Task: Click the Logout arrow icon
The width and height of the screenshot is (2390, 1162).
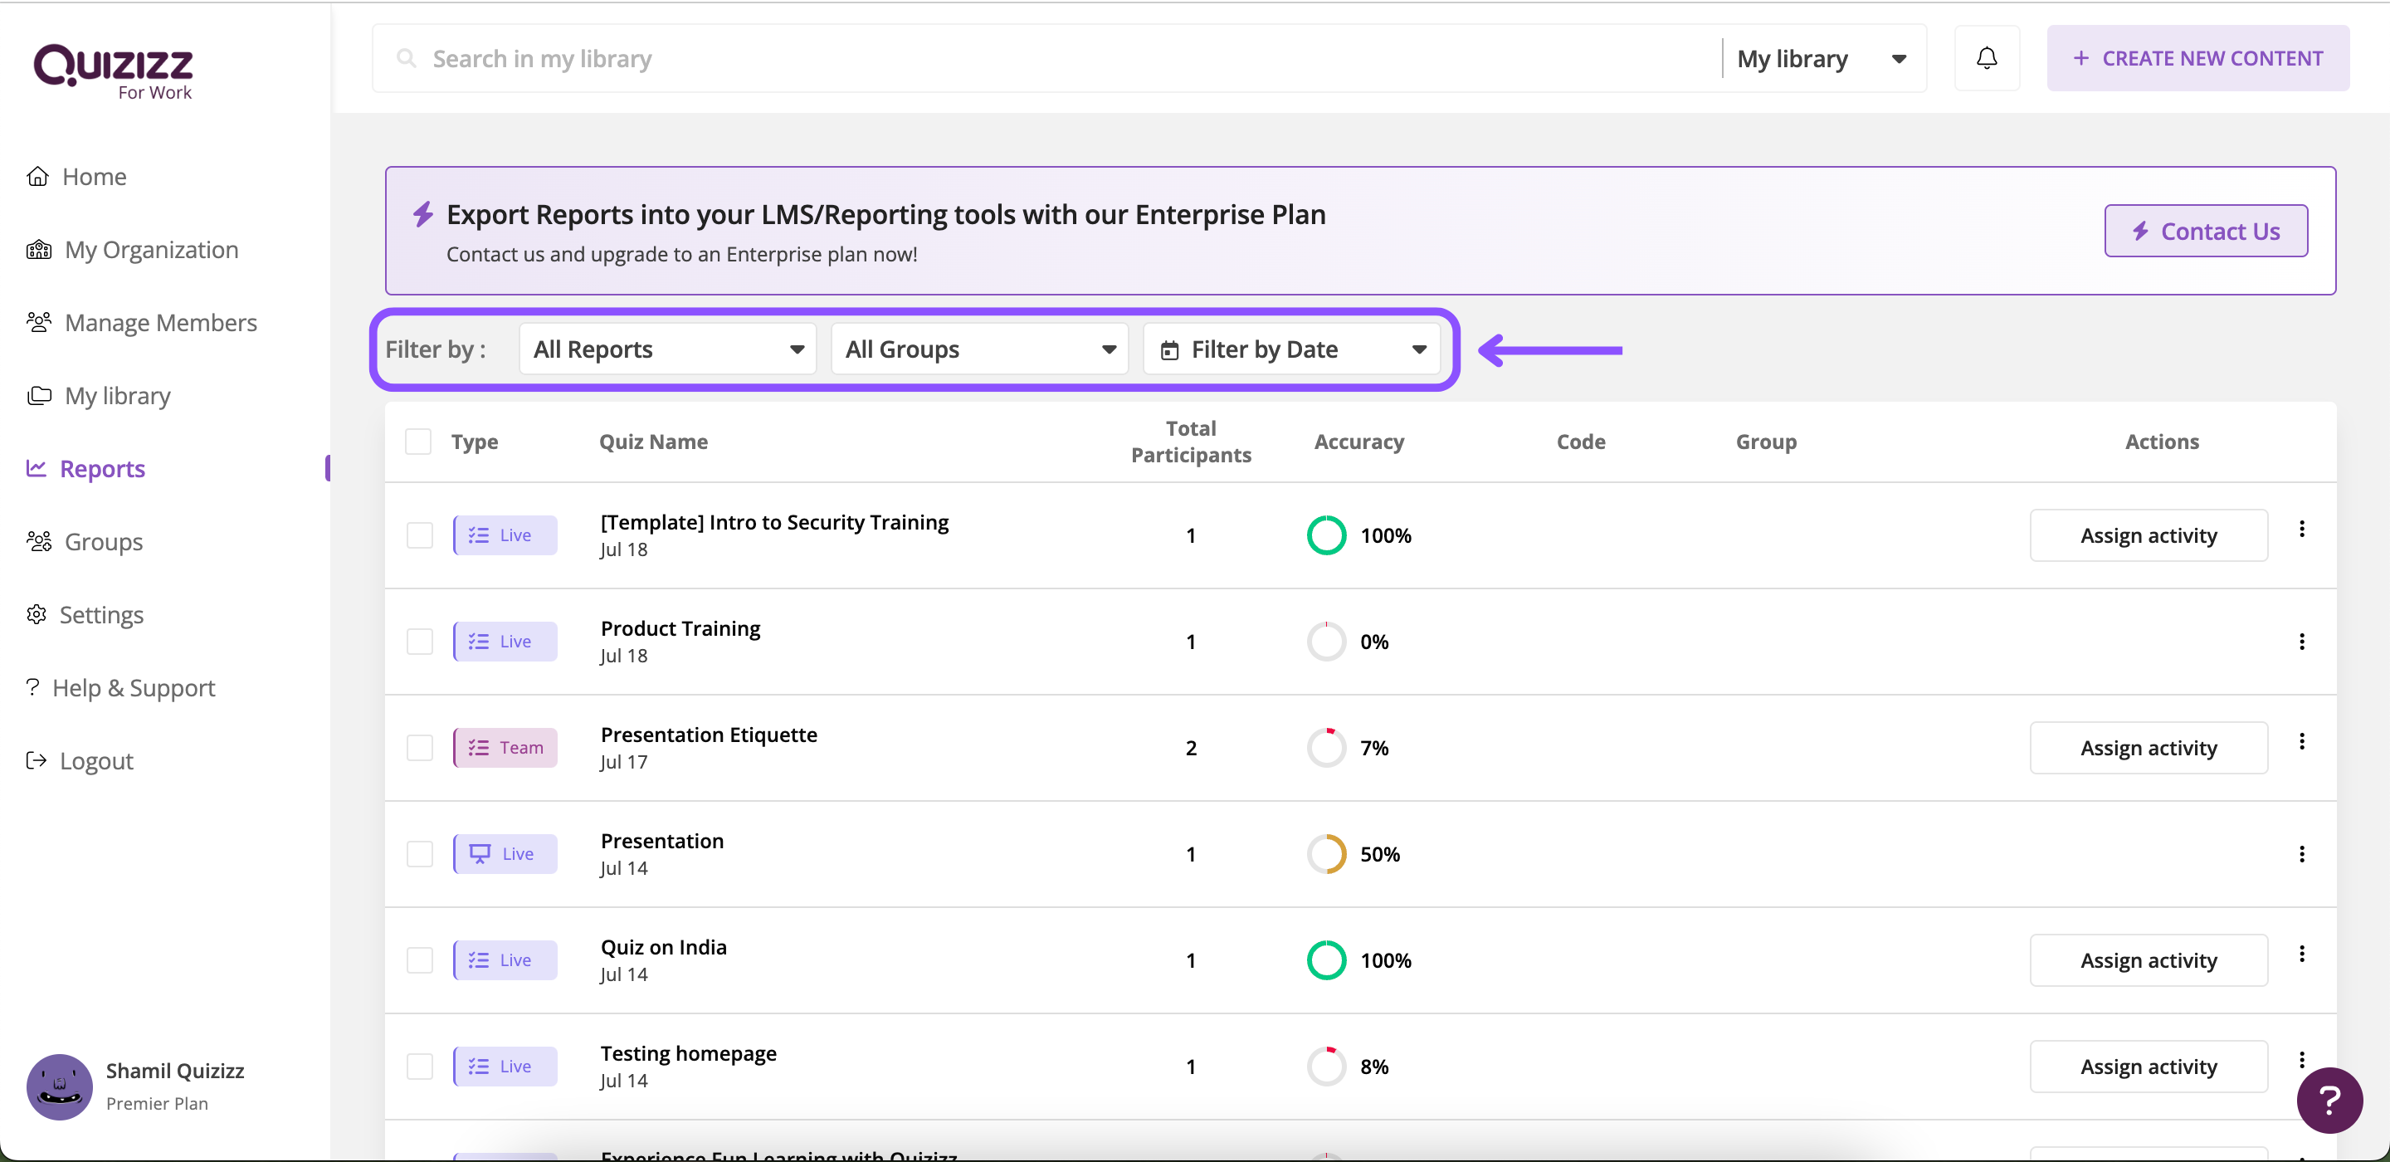Action: tap(37, 761)
